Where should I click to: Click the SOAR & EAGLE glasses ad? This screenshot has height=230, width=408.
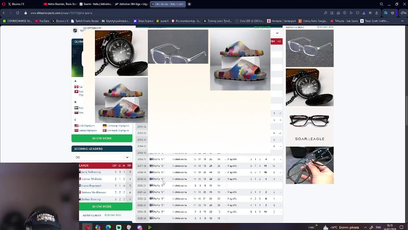pos(310,126)
